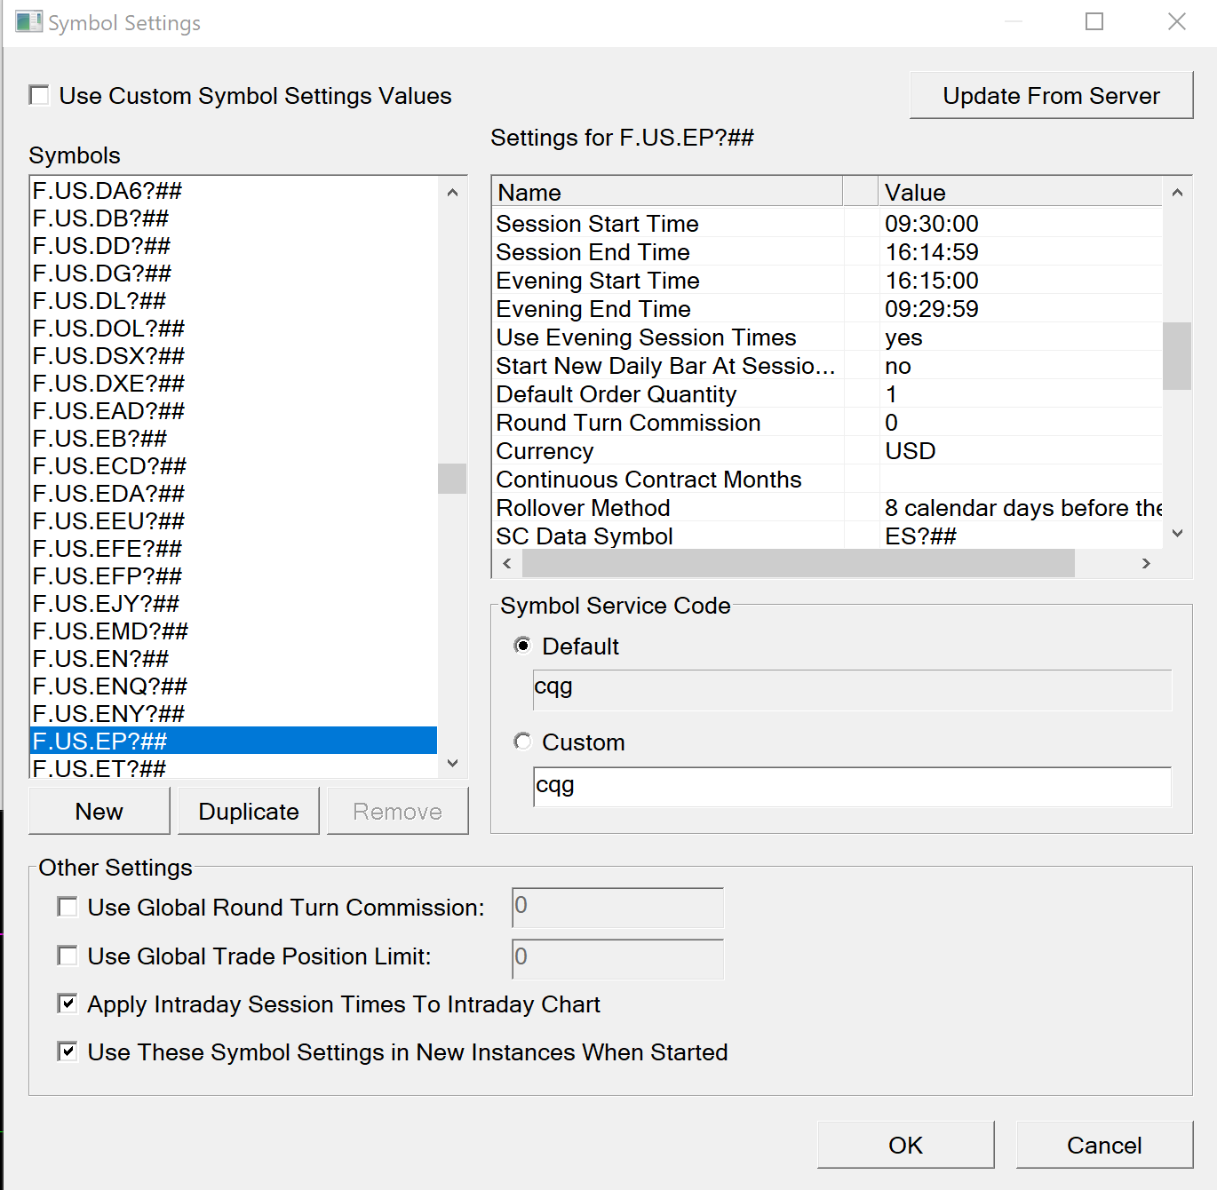Screen dimensions: 1217x1190
Task: Click the Global Trade Position Limit value field
Action: pyautogui.click(x=618, y=959)
